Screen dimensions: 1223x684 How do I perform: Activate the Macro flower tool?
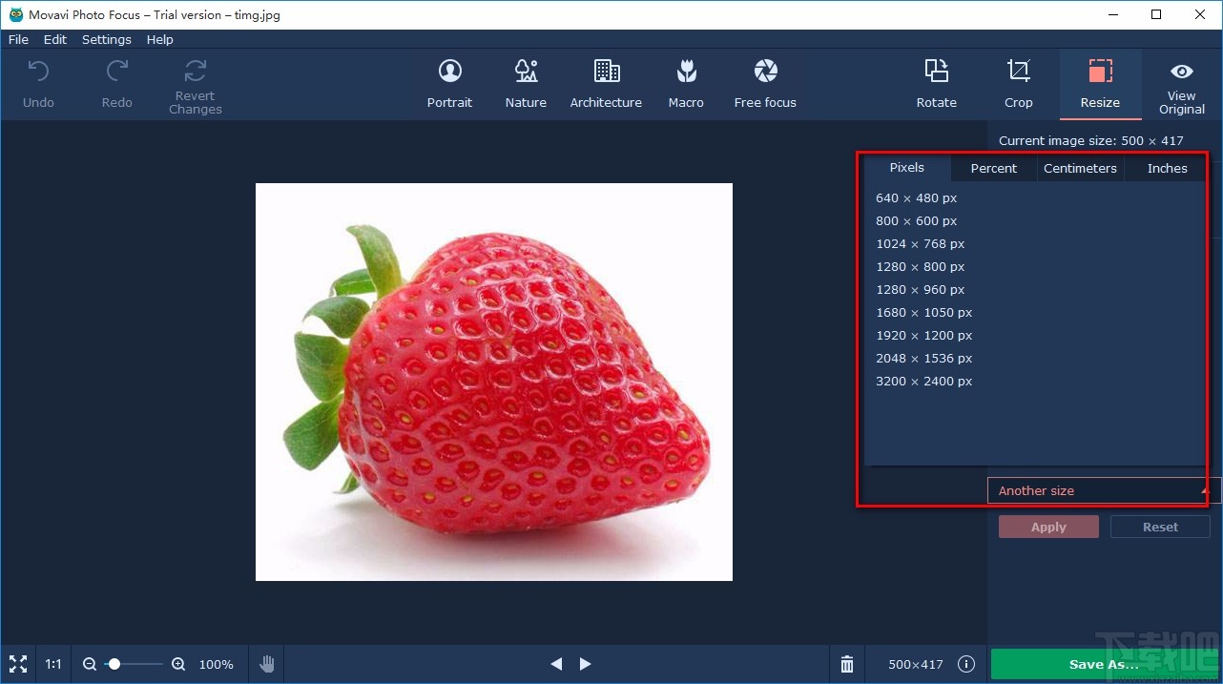click(686, 72)
